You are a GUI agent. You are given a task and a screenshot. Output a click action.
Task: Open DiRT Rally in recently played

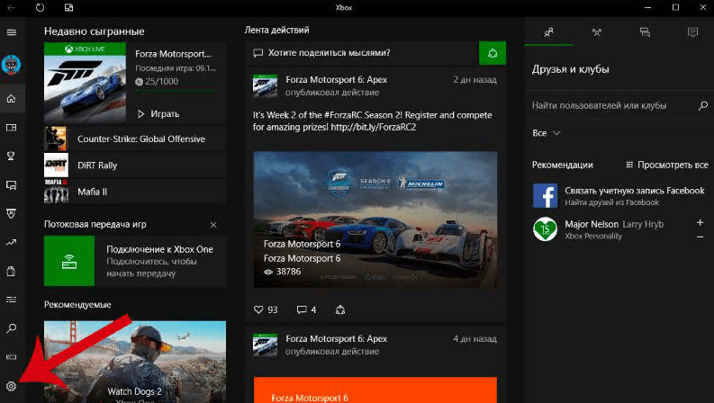(135, 166)
